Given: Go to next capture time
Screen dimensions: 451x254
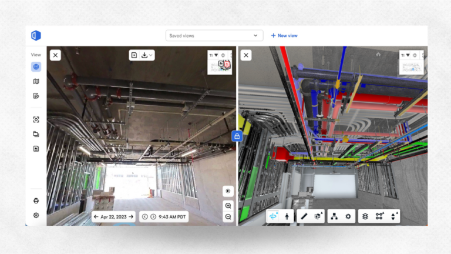Looking at the screenshot, I should click(153, 216).
